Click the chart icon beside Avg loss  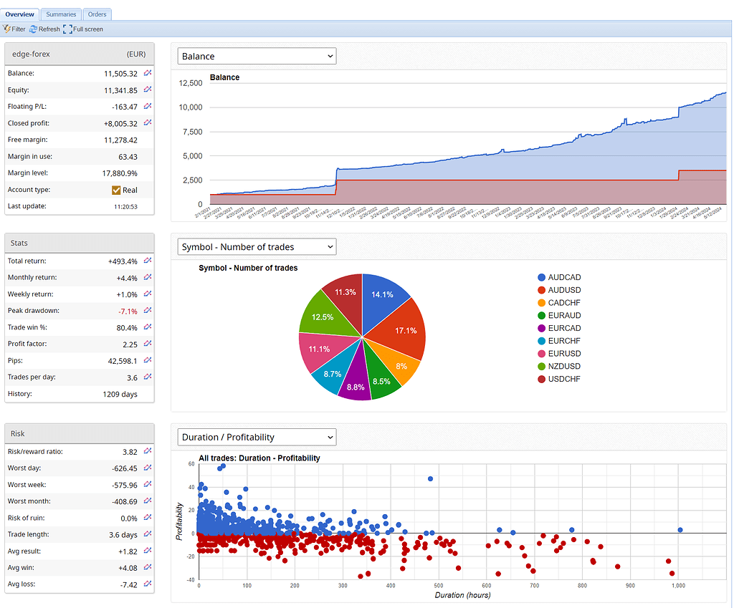coord(148,584)
